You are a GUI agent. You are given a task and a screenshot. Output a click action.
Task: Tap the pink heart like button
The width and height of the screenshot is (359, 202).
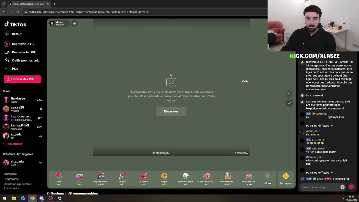coord(351,187)
